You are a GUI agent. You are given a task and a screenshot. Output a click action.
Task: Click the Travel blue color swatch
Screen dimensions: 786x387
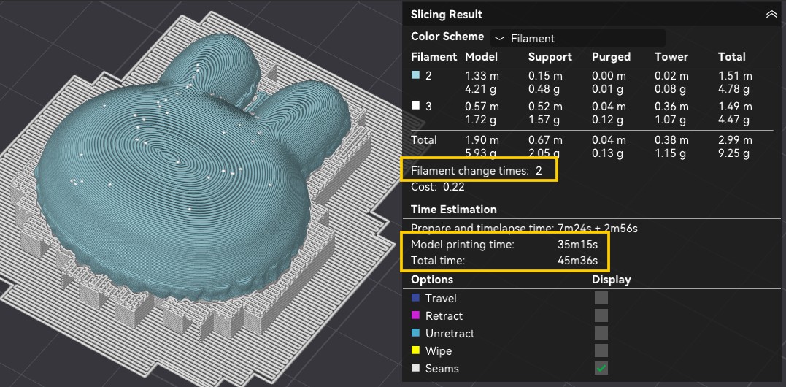(415, 298)
